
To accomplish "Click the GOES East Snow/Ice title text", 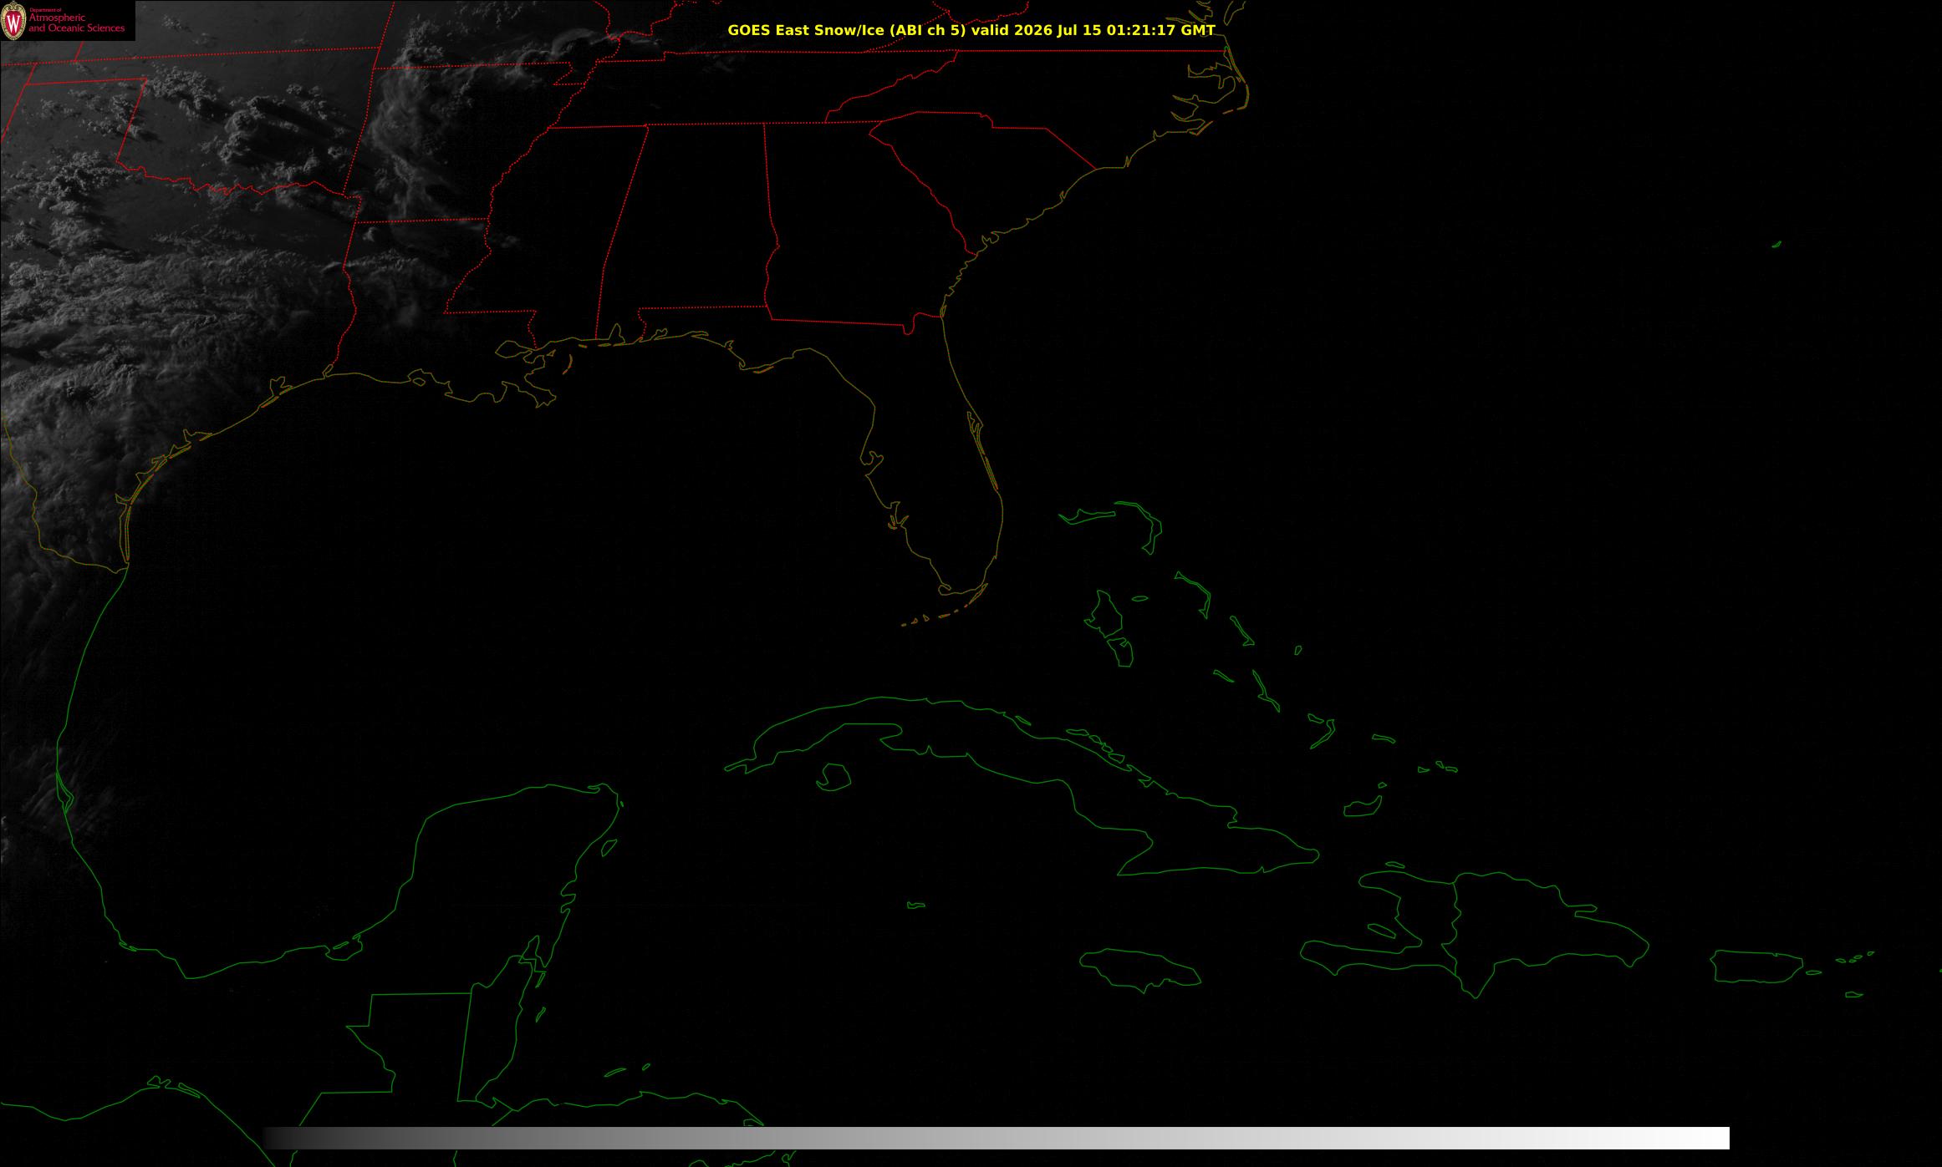I will (x=971, y=30).
